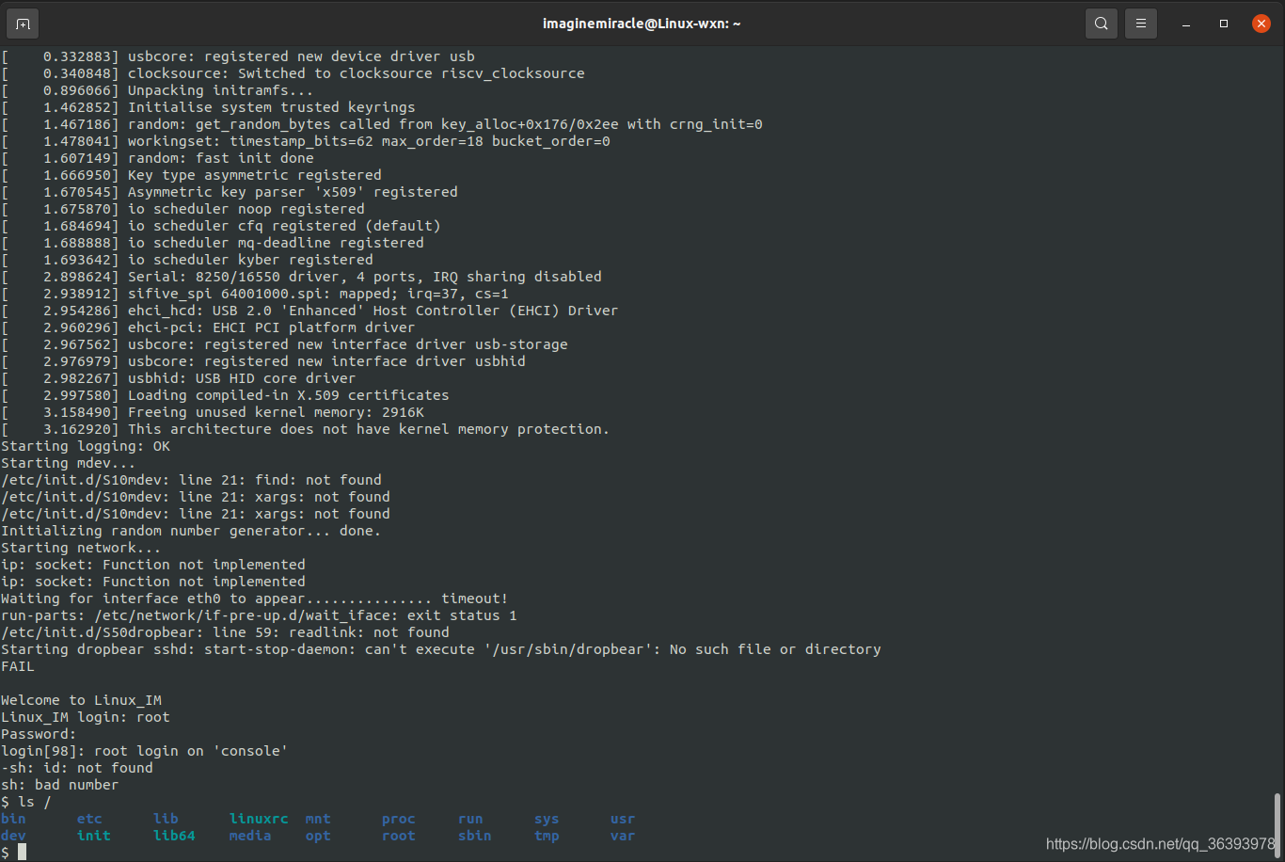The width and height of the screenshot is (1285, 862).
Task: Click the 'sh: bad number' line
Action: coord(60,785)
